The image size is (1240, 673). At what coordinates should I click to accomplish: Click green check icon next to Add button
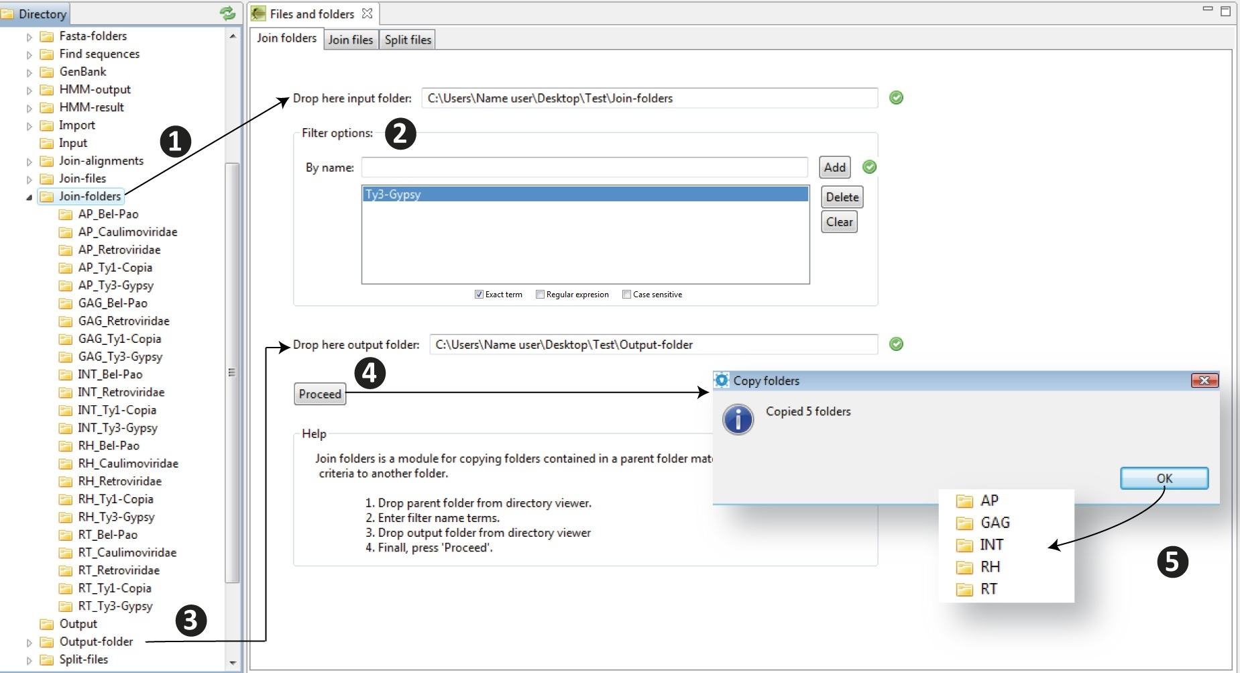tap(869, 167)
